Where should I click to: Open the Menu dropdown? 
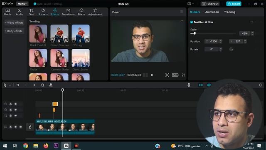[x=22, y=4]
